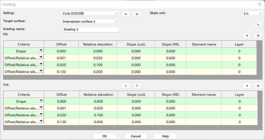Image resolution: width=265 pixels, height=140 pixels.
Task: Open Help for the Grading dialog
Action: 165,136
